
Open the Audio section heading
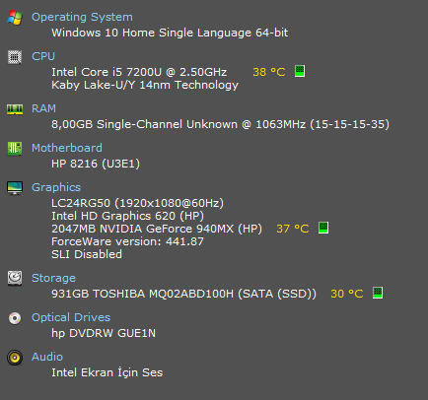pyautogui.click(x=47, y=357)
